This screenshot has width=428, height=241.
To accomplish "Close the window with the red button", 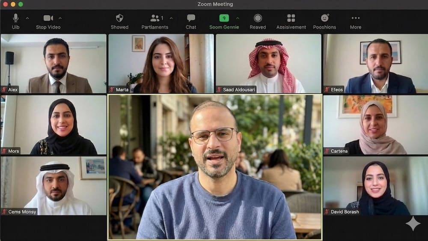I will [x=6, y=4].
